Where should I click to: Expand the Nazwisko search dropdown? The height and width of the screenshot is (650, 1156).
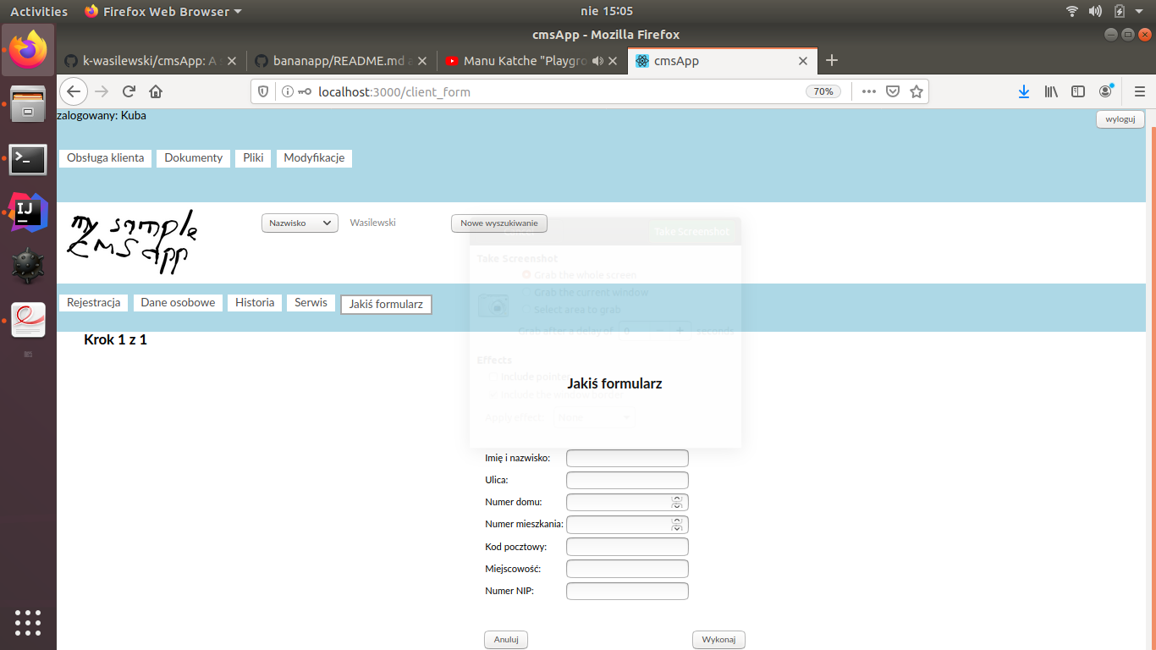coord(300,223)
